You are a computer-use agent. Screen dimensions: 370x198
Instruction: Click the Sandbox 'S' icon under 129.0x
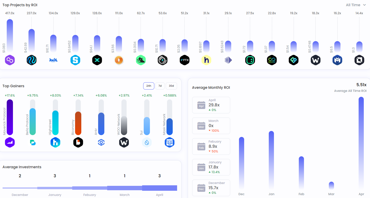coord(75,60)
